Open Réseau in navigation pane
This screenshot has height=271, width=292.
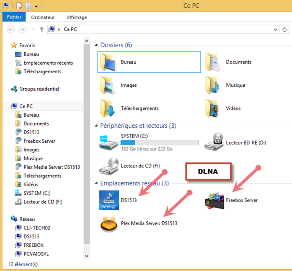click(x=27, y=219)
